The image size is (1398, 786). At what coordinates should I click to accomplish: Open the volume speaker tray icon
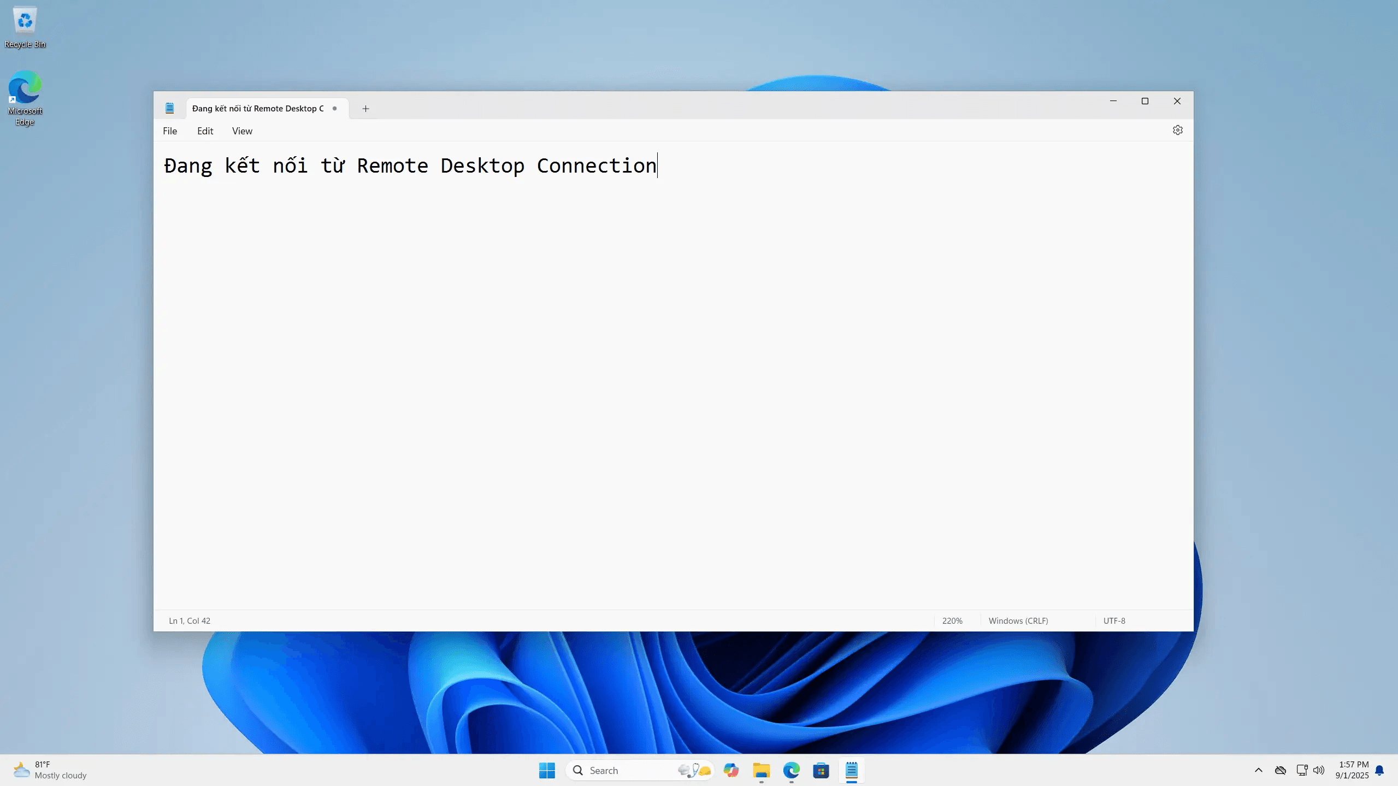coord(1319,770)
